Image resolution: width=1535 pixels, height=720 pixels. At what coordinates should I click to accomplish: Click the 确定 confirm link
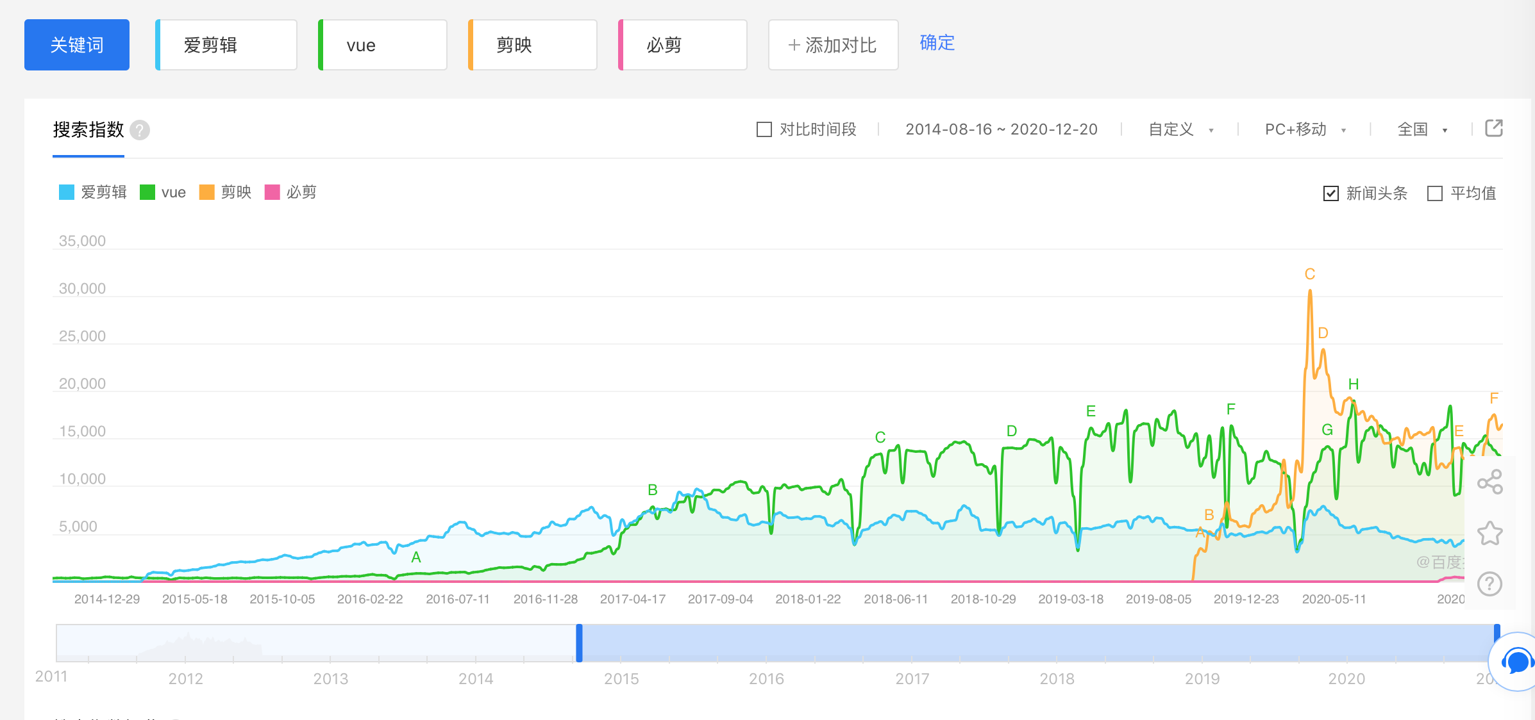point(937,43)
